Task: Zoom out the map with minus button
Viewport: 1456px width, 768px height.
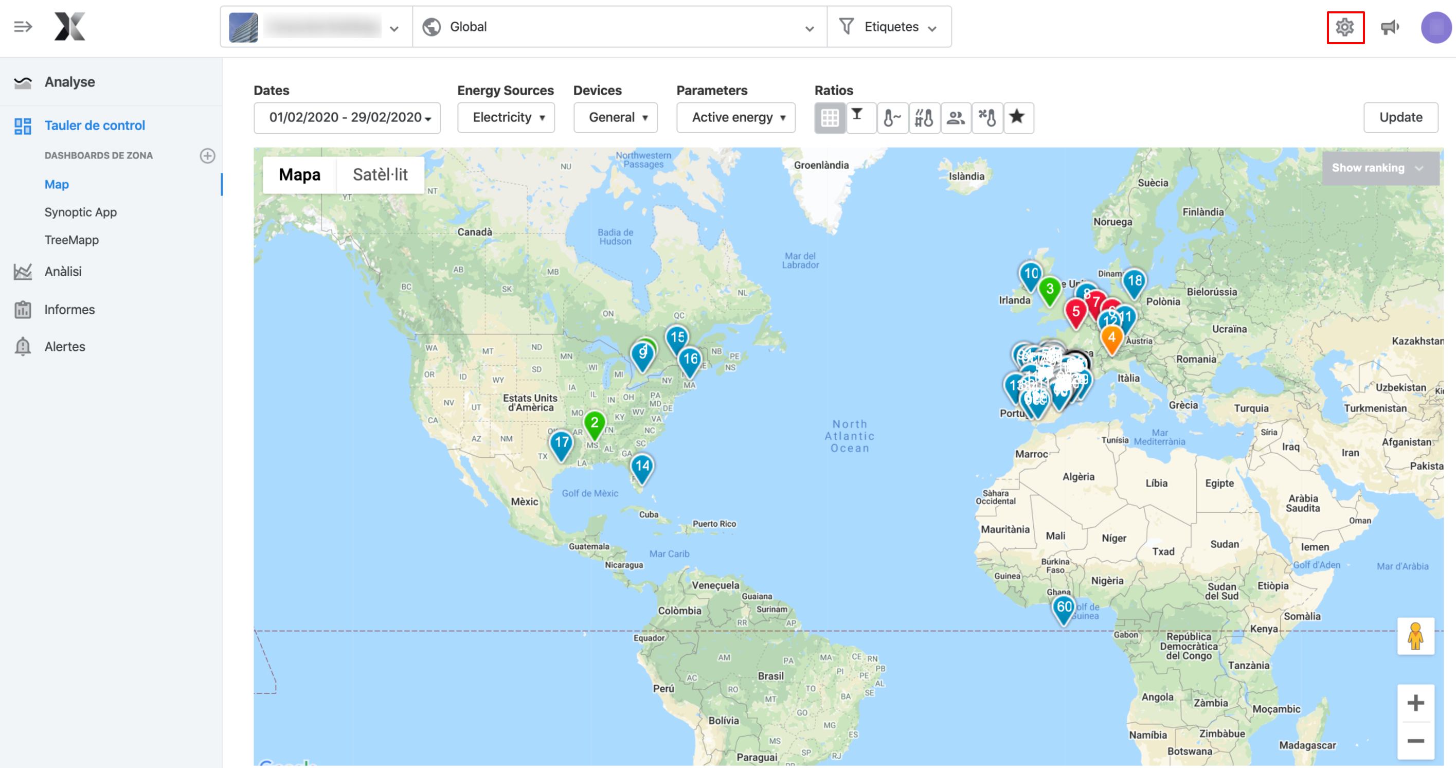Action: 1415,740
